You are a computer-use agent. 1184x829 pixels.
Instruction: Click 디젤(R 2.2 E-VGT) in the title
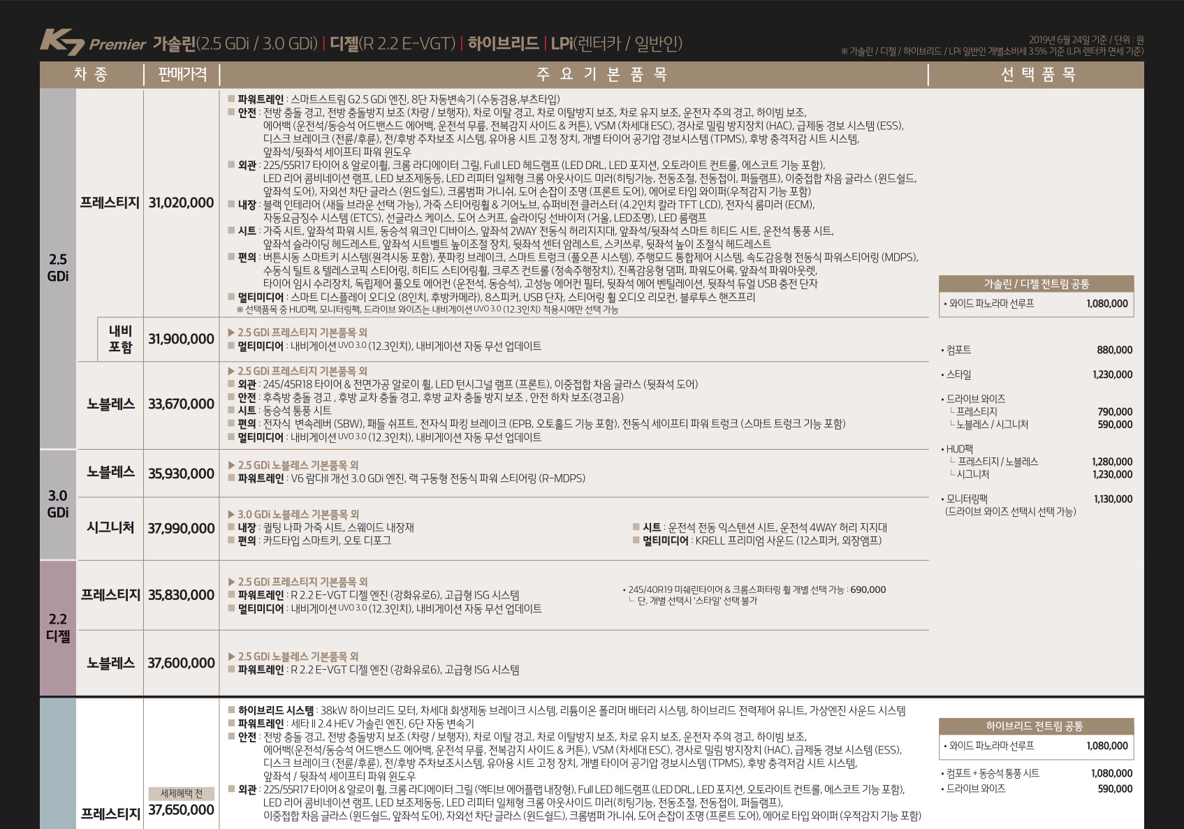[393, 43]
